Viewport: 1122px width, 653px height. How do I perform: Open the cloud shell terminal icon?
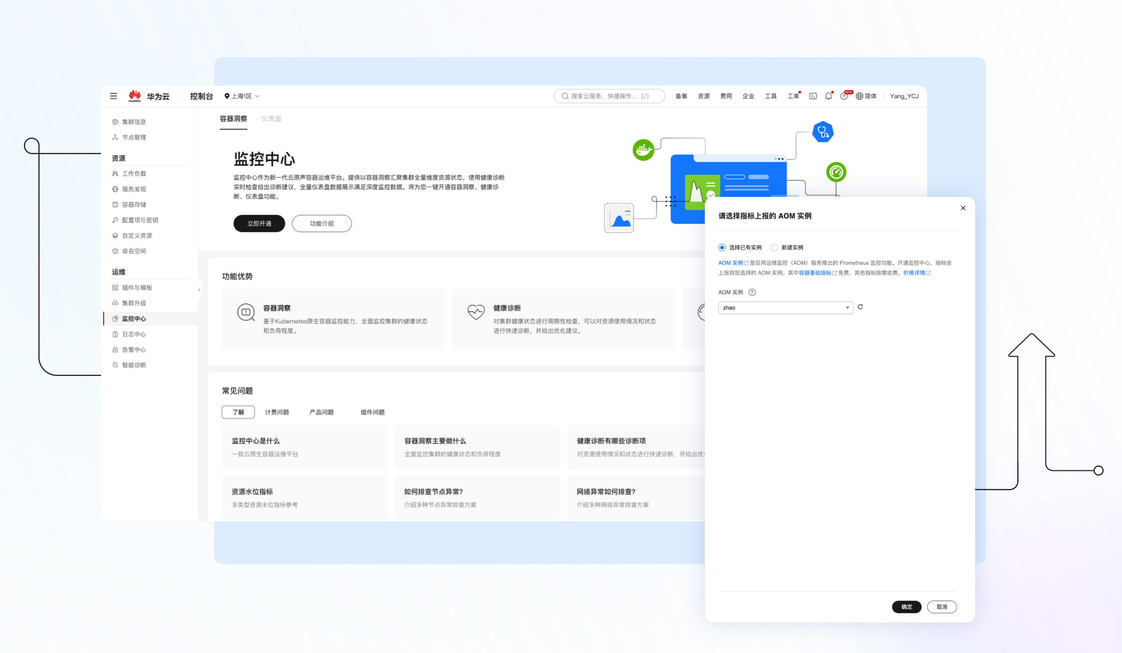coord(813,96)
